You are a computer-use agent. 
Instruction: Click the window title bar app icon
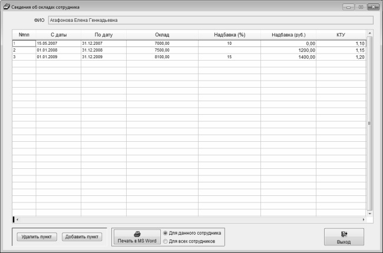6,6
